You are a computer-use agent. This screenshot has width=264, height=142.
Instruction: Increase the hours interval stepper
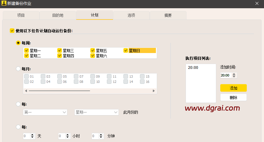(x=68, y=135)
